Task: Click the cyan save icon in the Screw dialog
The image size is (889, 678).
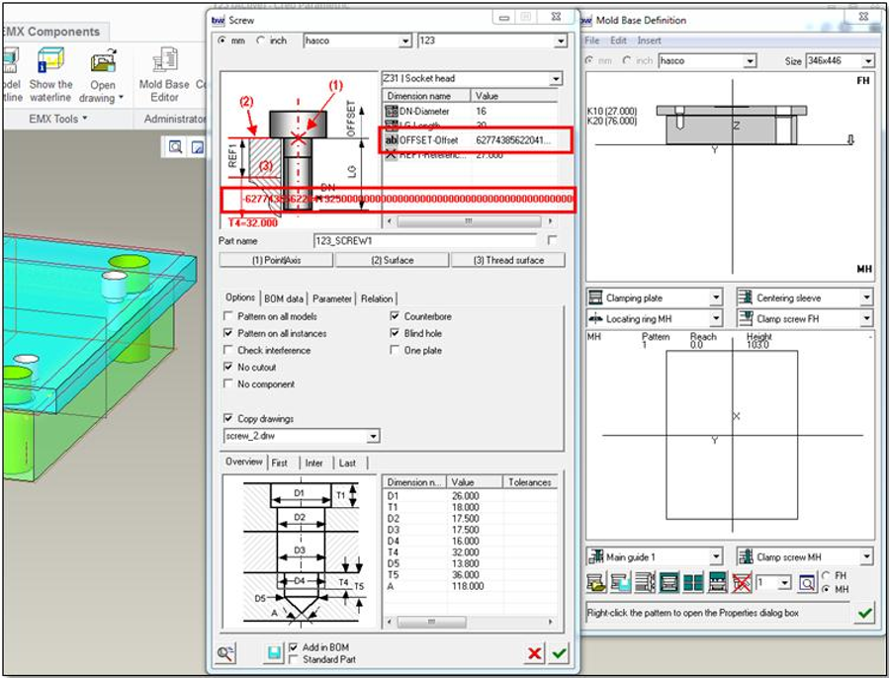Action: point(273,653)
